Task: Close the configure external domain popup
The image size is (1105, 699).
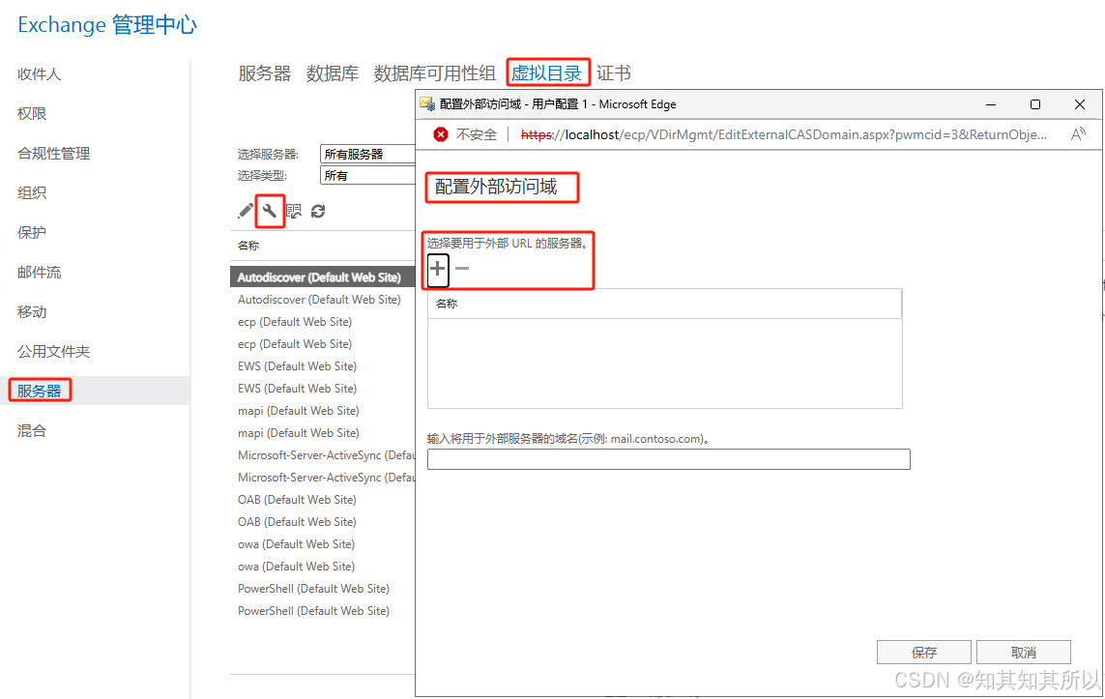Action: click(x=1080, y=104)
